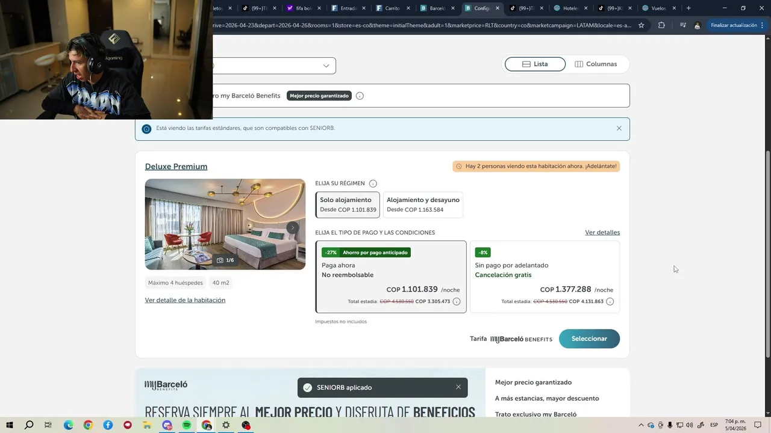The width and height of the screenshot is (771, 433).
Task: Switch to the Carrito browser tab
Action: [387, 8]
